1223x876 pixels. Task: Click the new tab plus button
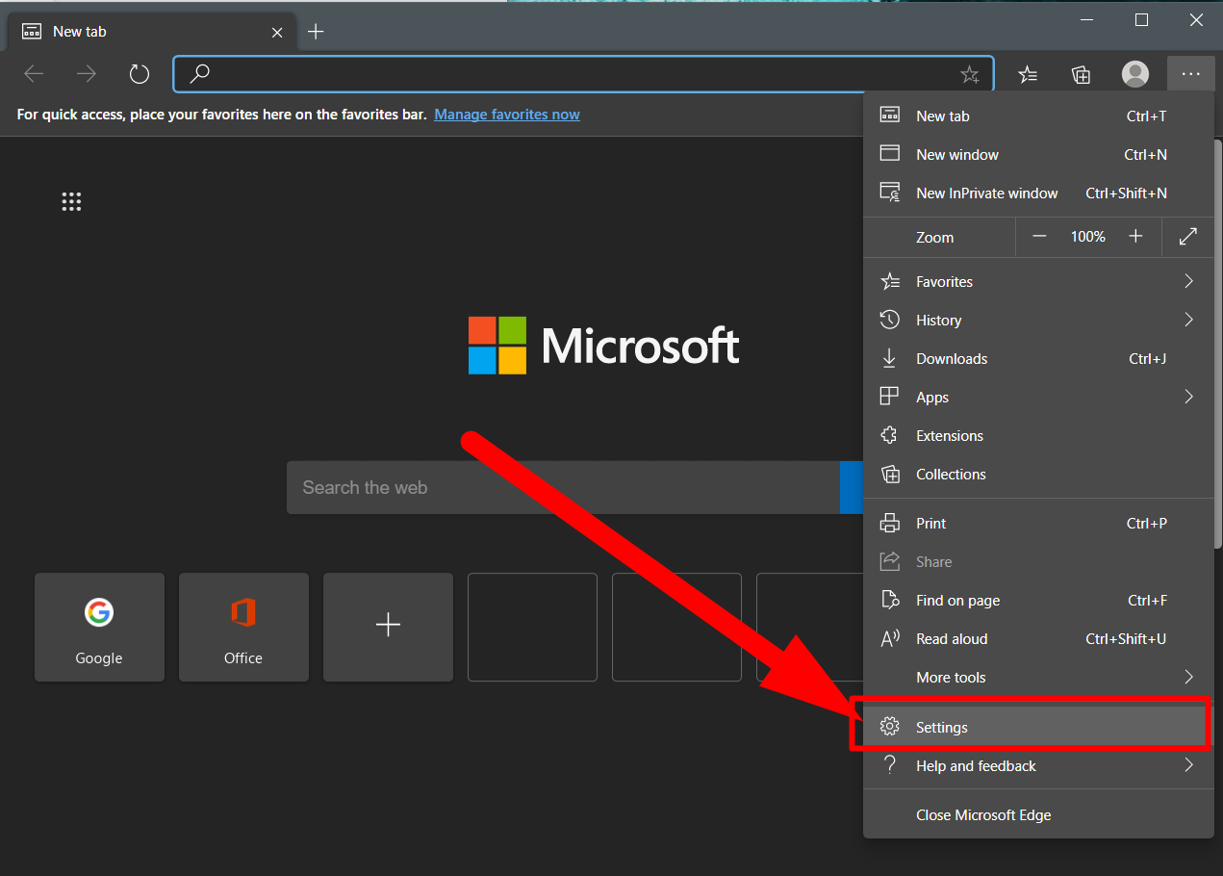[x=316, y=32]
